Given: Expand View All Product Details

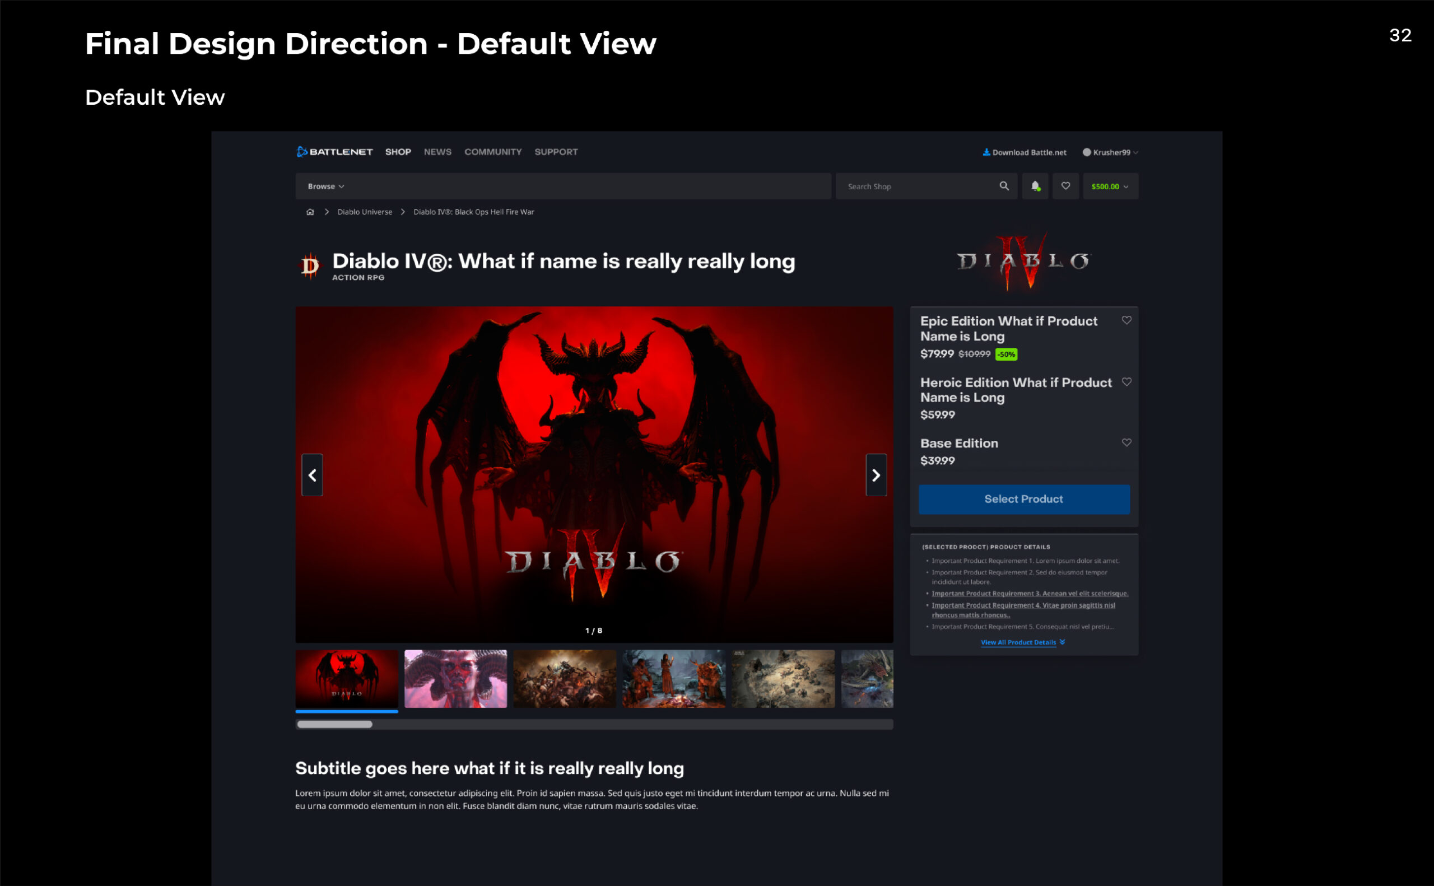Looking at the screenshot, I should [1023, 642].
